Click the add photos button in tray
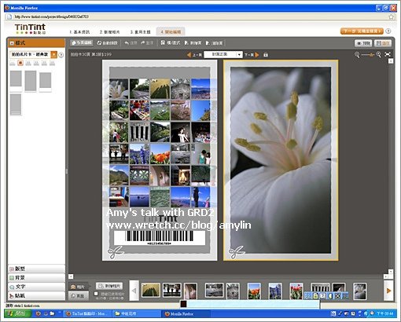The height and width of the screenshot is (322, 401). click(x=109, y=286)
